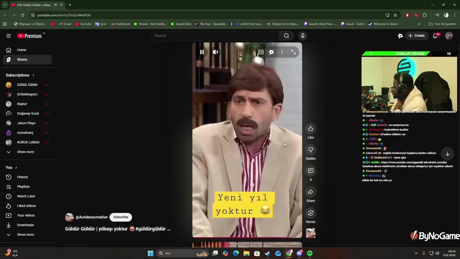Screen dimensions: 460x259
Task: Share this Short
Action: point(310,192)
